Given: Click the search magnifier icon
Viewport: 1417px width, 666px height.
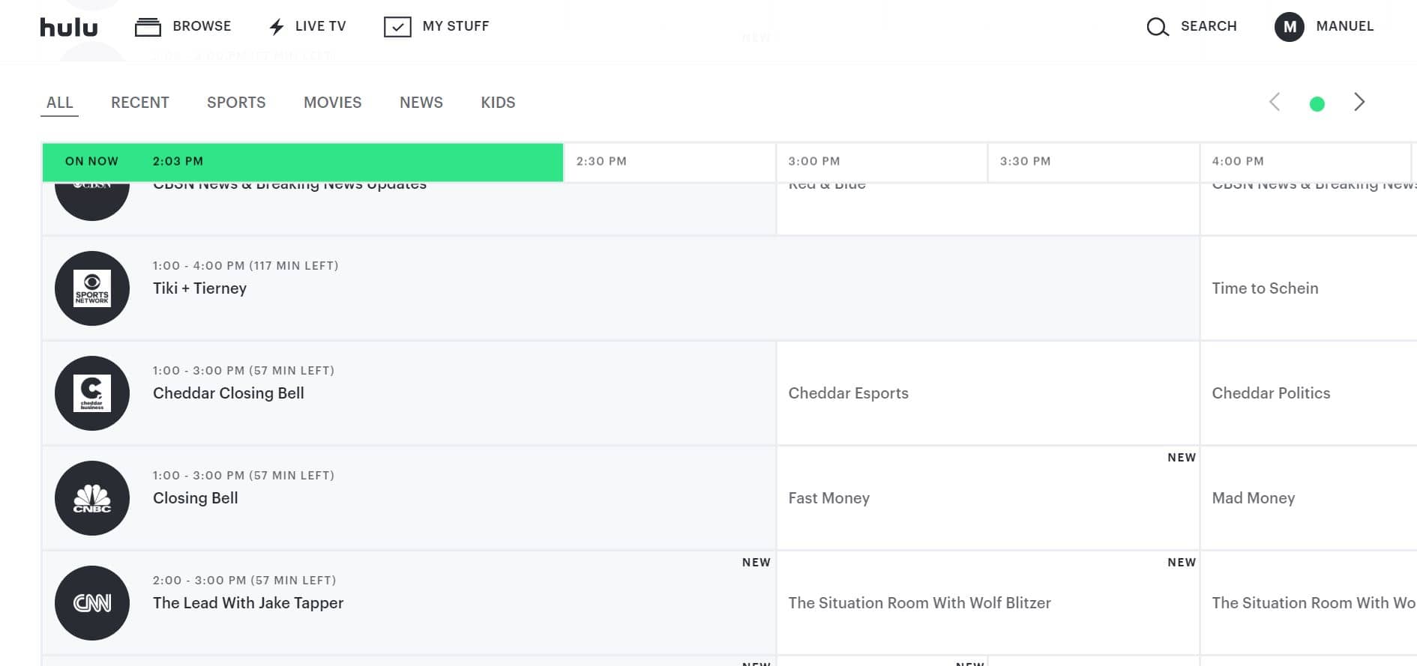Looking at the screenshot, I should pyautogui.click(x=1158, y=27).
